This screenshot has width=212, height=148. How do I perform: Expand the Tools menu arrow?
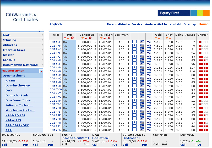coord(42,35)
